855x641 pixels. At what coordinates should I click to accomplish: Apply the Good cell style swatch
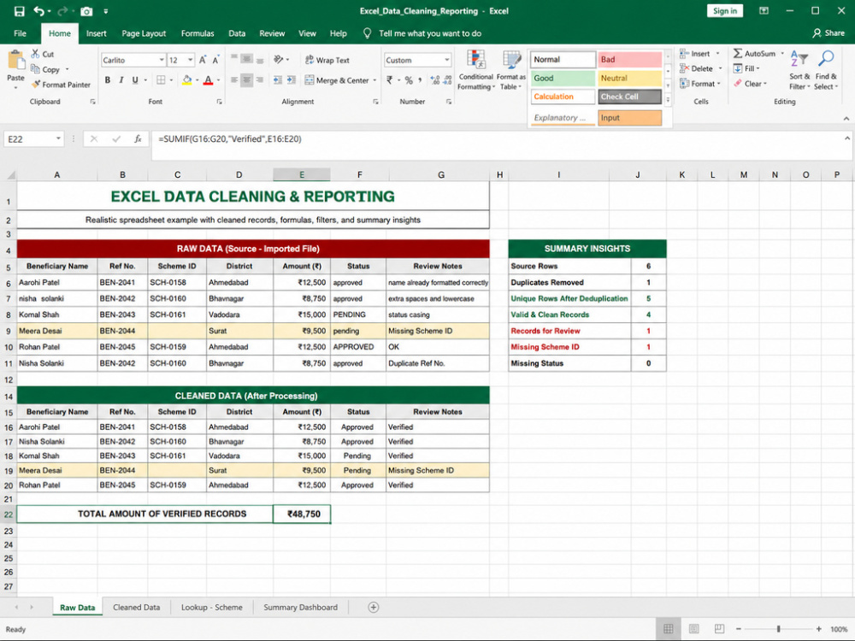pyautogui.click(x=563, y=78)
